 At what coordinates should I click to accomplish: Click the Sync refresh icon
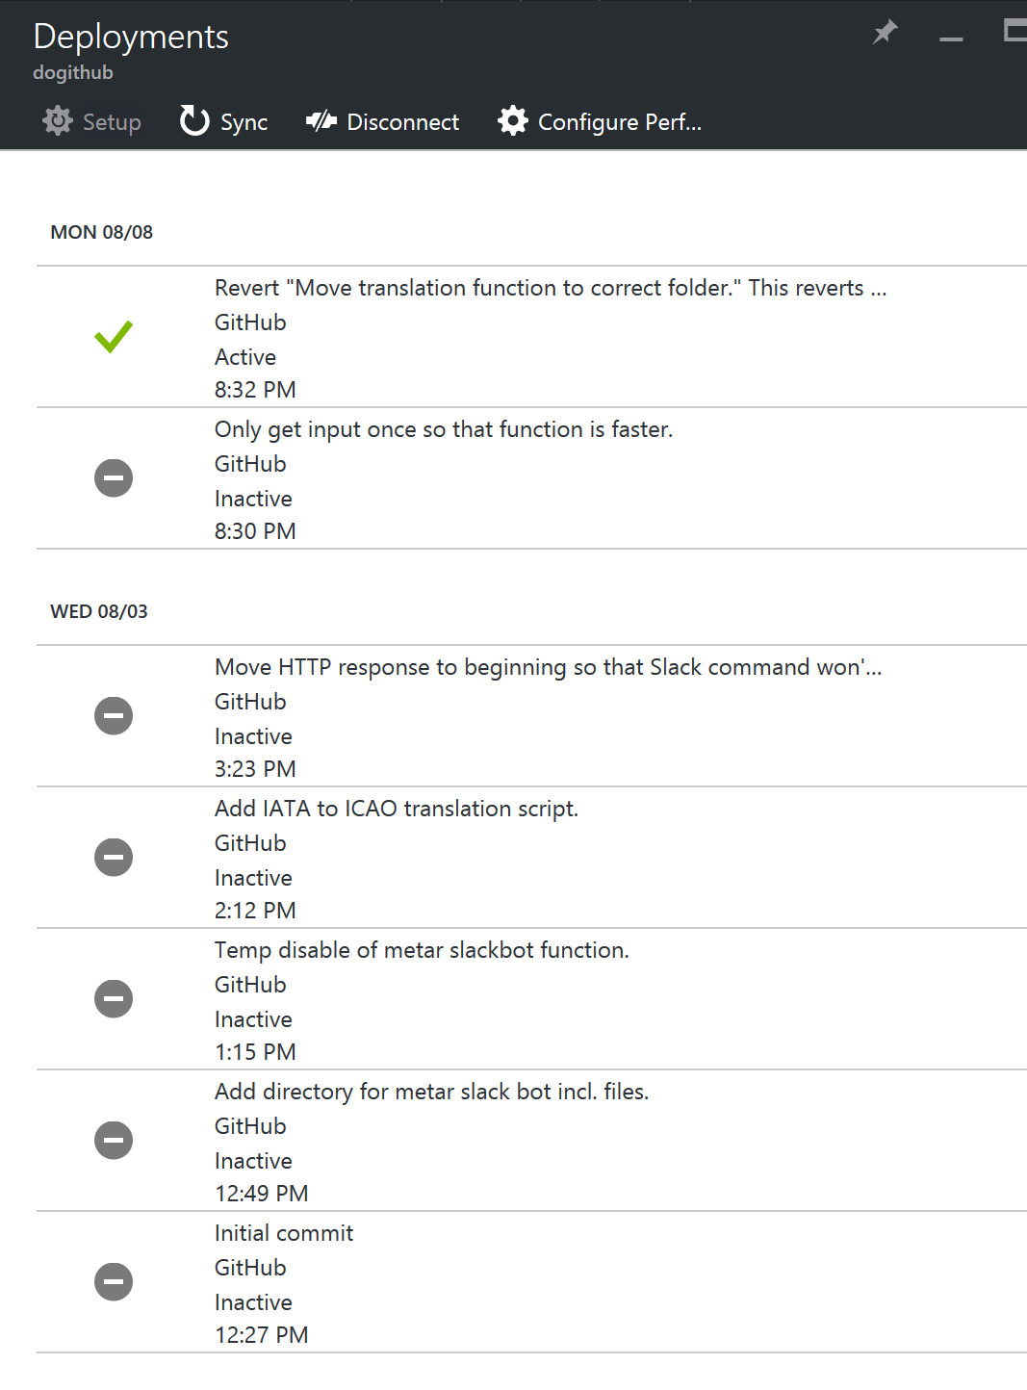tap(194, 121)
